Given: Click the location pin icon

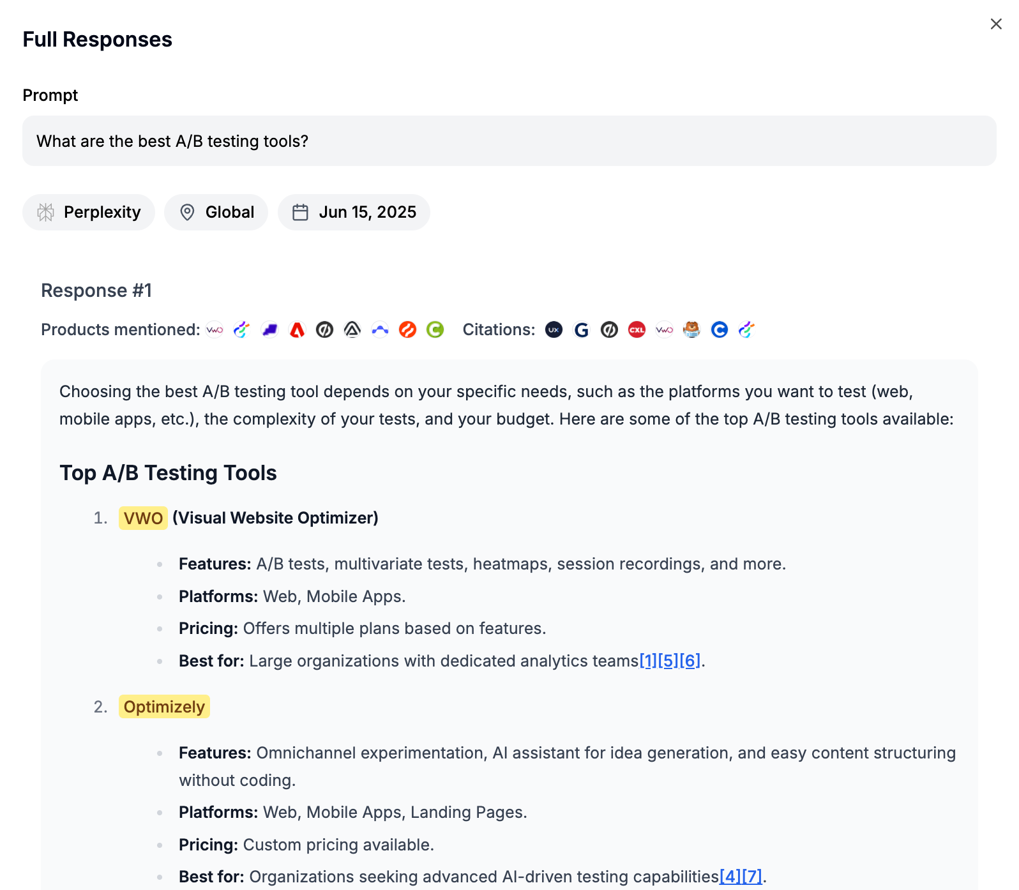Looking at the screenshot, I should click(x=187, y=212).
